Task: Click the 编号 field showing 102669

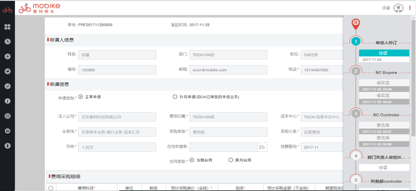Action: coord(117,70)
